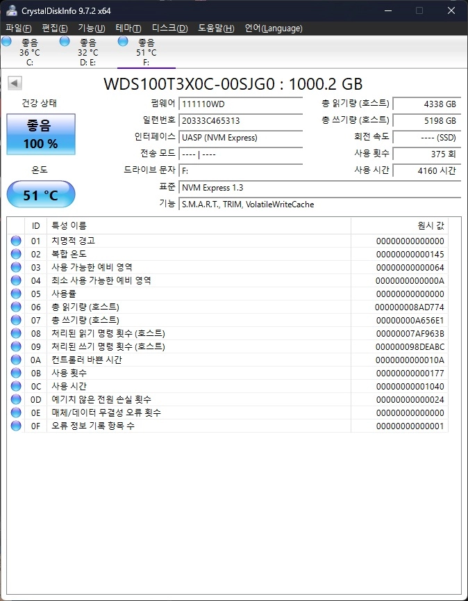The width and height of the screenshot is (468, 601).
Task: Click blue status icon of row 05 사용률
Action: 16,294
